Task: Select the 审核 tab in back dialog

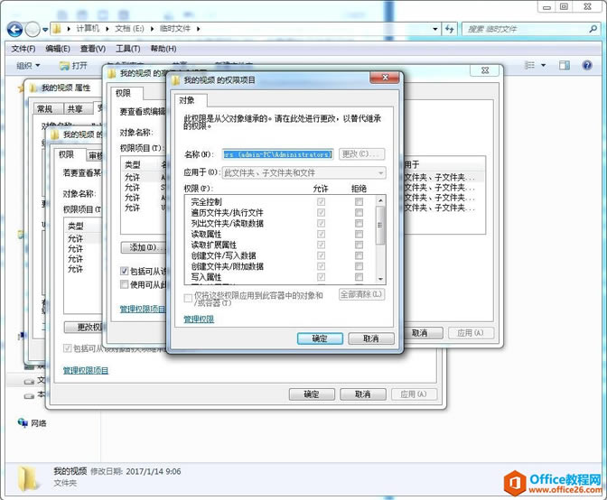Action: tap(95, 155)
